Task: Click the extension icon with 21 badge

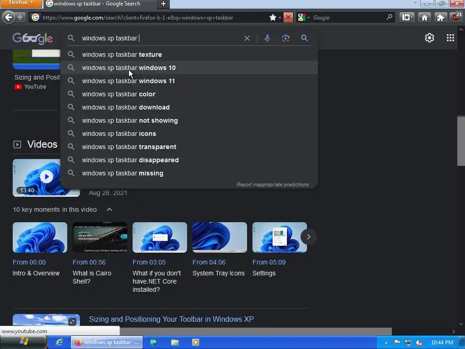Action: click(x=457, y=17)
